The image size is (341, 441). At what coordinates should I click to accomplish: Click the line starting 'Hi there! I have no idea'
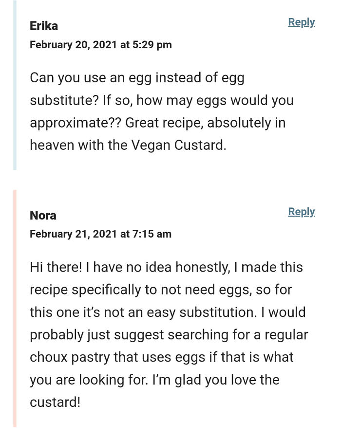click(x=167, y=267)
